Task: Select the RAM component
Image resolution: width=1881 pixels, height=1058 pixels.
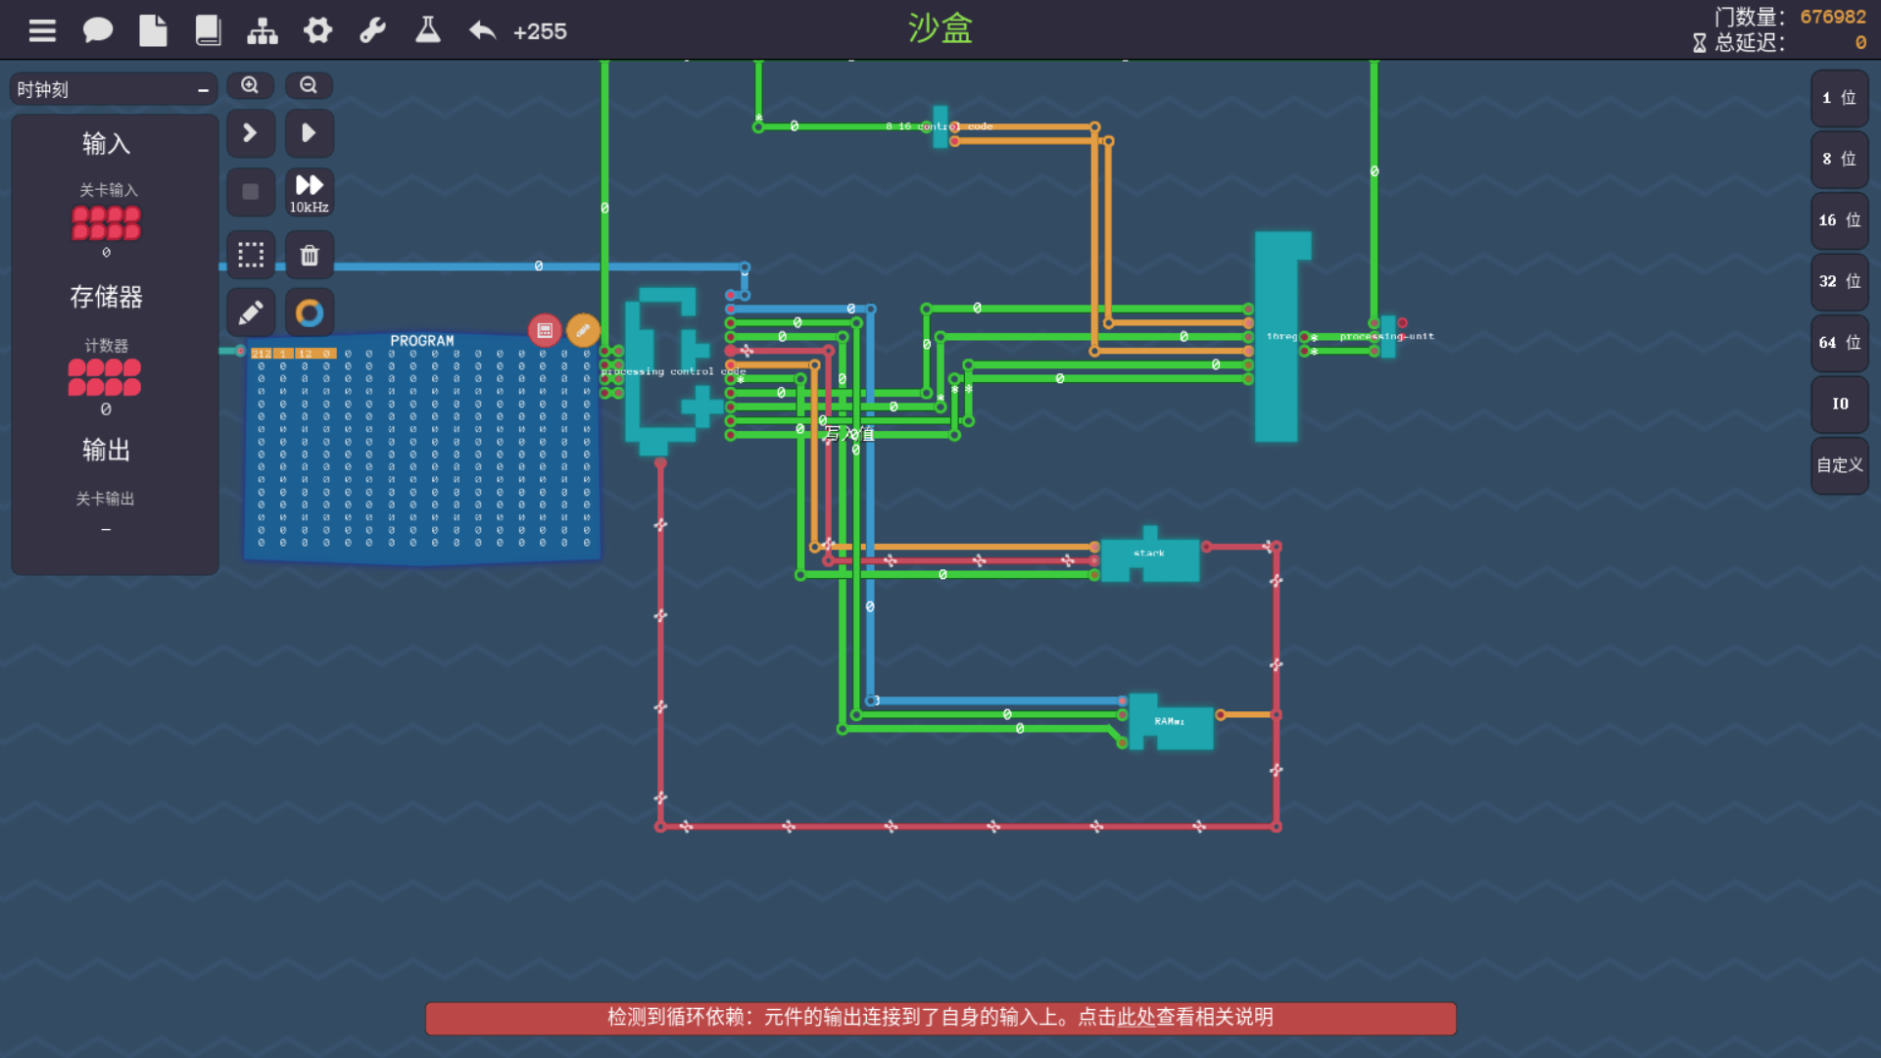Action: click(1171, 723)
